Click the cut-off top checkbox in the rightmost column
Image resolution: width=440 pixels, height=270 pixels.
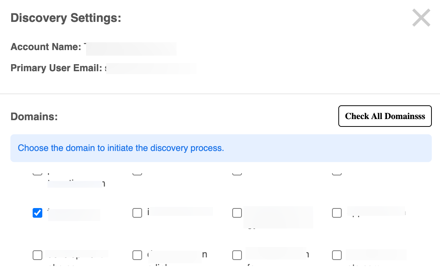337,173
